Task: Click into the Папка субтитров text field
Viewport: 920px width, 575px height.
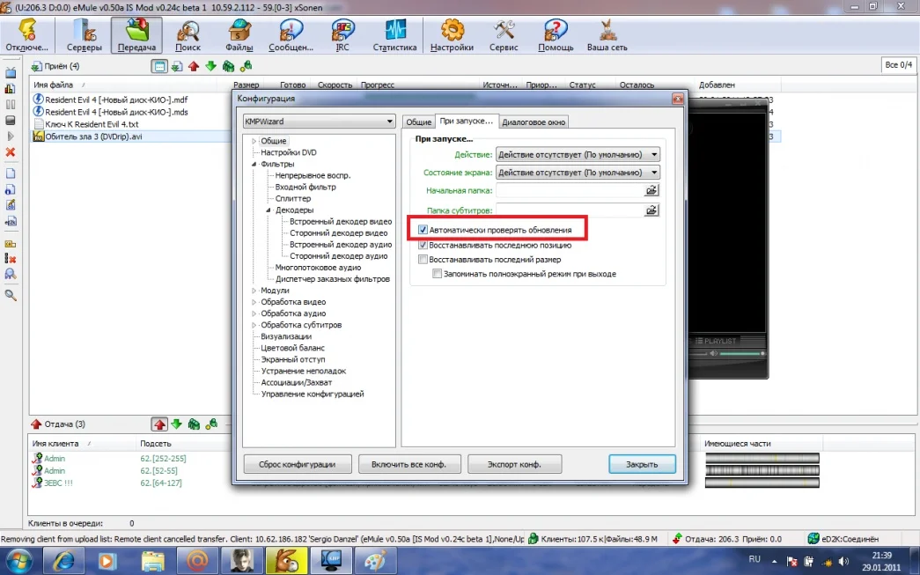Action: [570, 210]
